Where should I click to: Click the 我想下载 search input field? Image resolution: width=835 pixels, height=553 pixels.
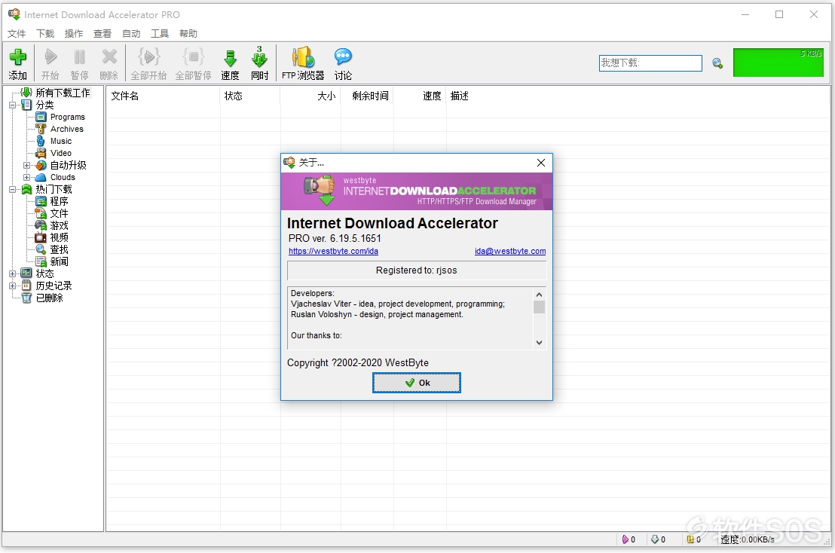[x=650, y=63]
